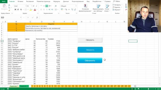Click the Clear eraser icon

coord(126,10)
